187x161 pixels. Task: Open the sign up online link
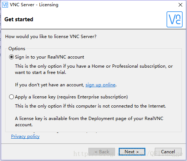(x=100, y=85)
